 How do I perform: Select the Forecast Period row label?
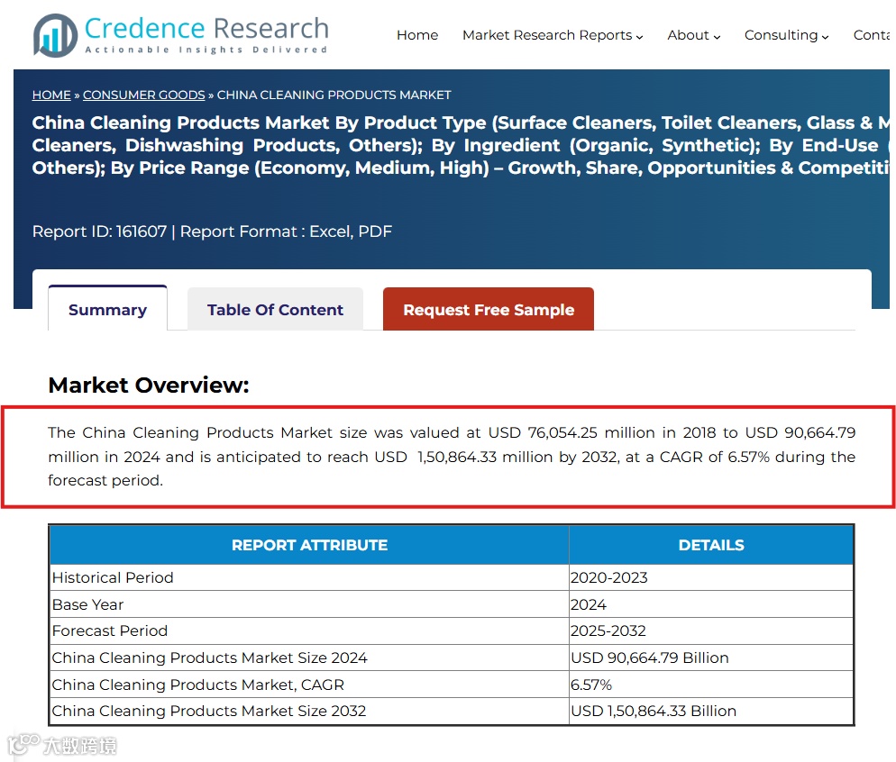click(110, 630)
